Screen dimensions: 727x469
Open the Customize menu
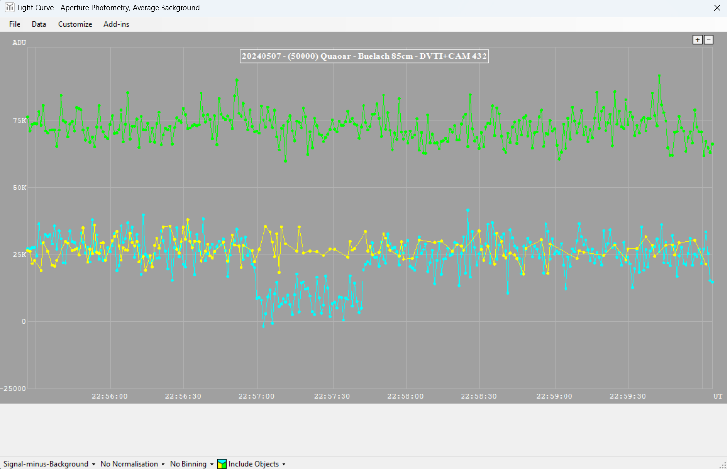[x=75, y=24]
